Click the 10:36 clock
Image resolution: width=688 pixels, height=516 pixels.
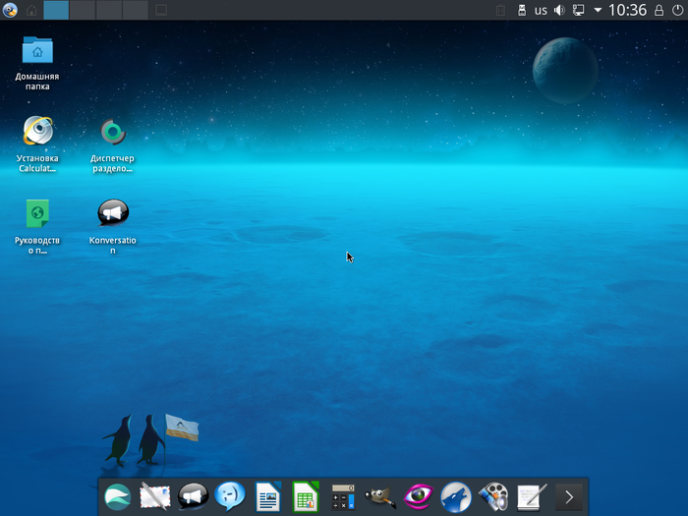(x=627, y=10)
